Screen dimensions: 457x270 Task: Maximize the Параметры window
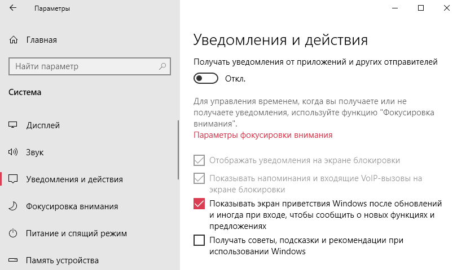pyautogui.click(x=420, y=8)
